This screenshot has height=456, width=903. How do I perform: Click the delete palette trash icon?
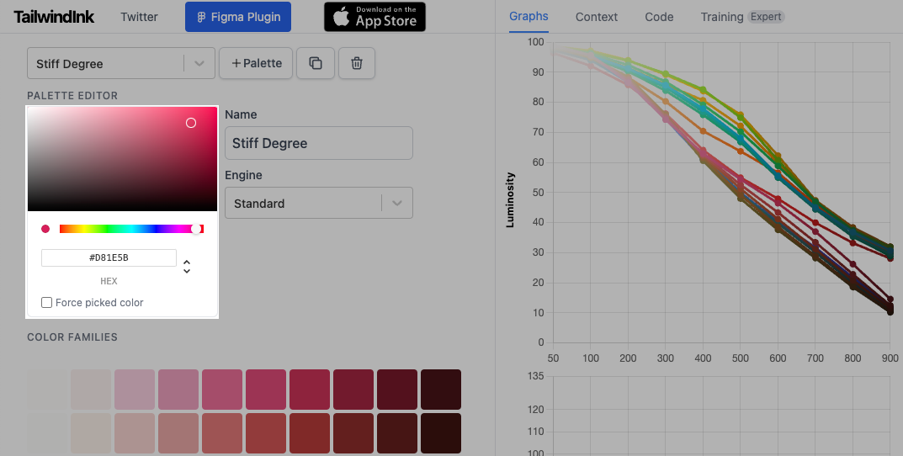(357, 64)
